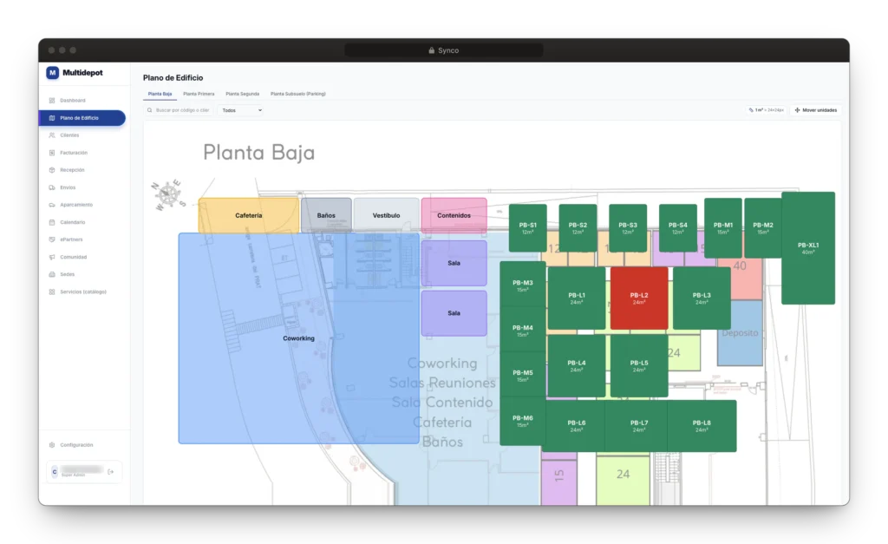This screenshot has width=888, height=544.
Task: Select storage unit PB-L4
Action: pyautogui.click(x=577, y=365)
